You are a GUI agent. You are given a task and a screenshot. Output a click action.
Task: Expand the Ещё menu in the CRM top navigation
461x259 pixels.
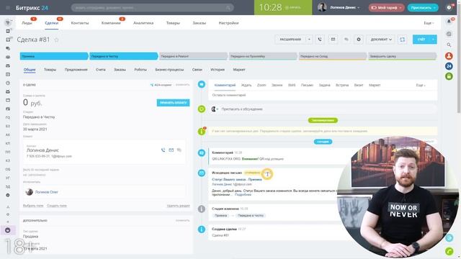429,23
